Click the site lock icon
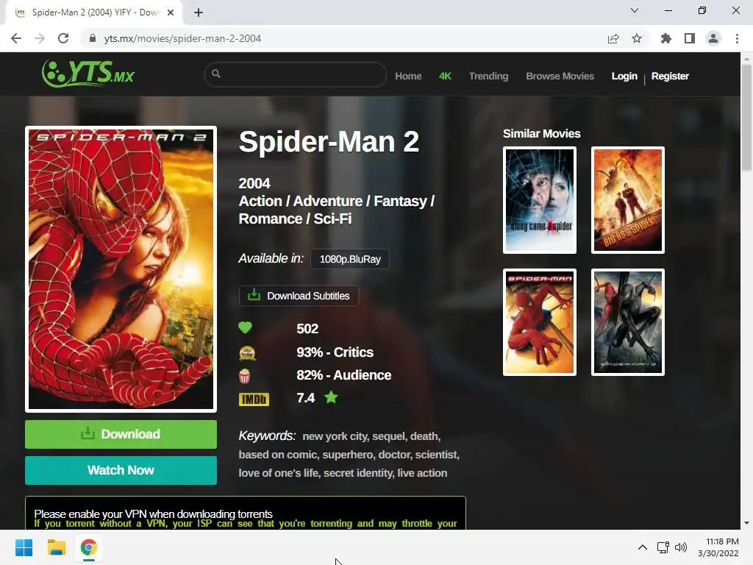 click(93, 38)
